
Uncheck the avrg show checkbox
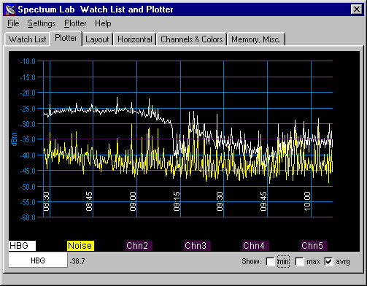[x=328, y=262]
